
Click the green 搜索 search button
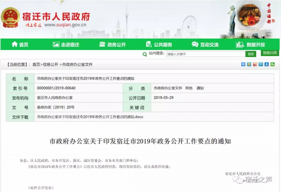(251, 54)
